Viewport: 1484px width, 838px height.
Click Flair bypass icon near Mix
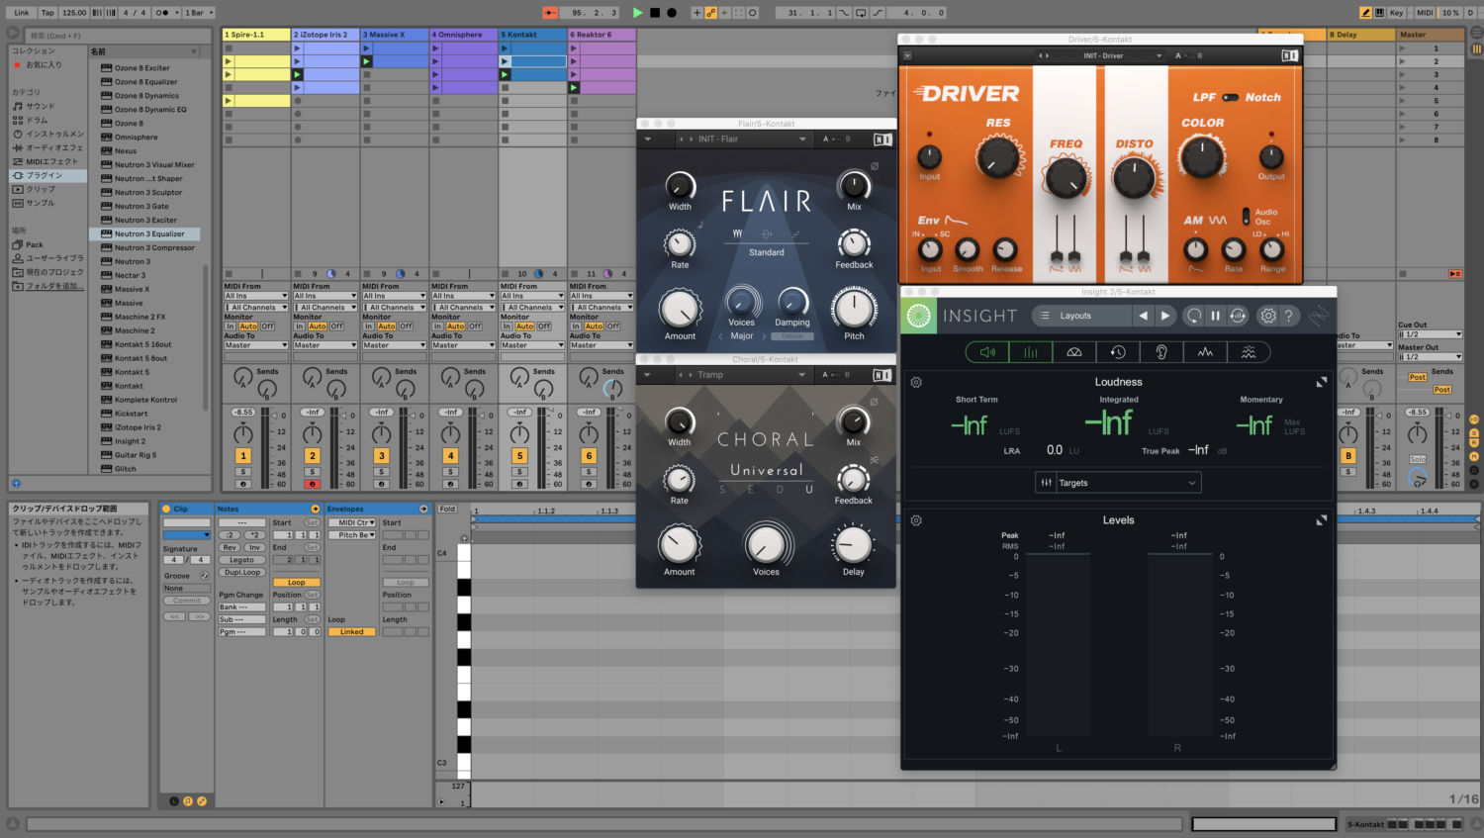coord(874,166)
